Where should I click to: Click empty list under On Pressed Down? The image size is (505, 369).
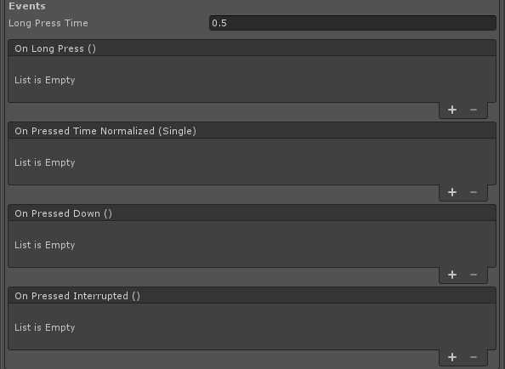(x=252, y=244)
